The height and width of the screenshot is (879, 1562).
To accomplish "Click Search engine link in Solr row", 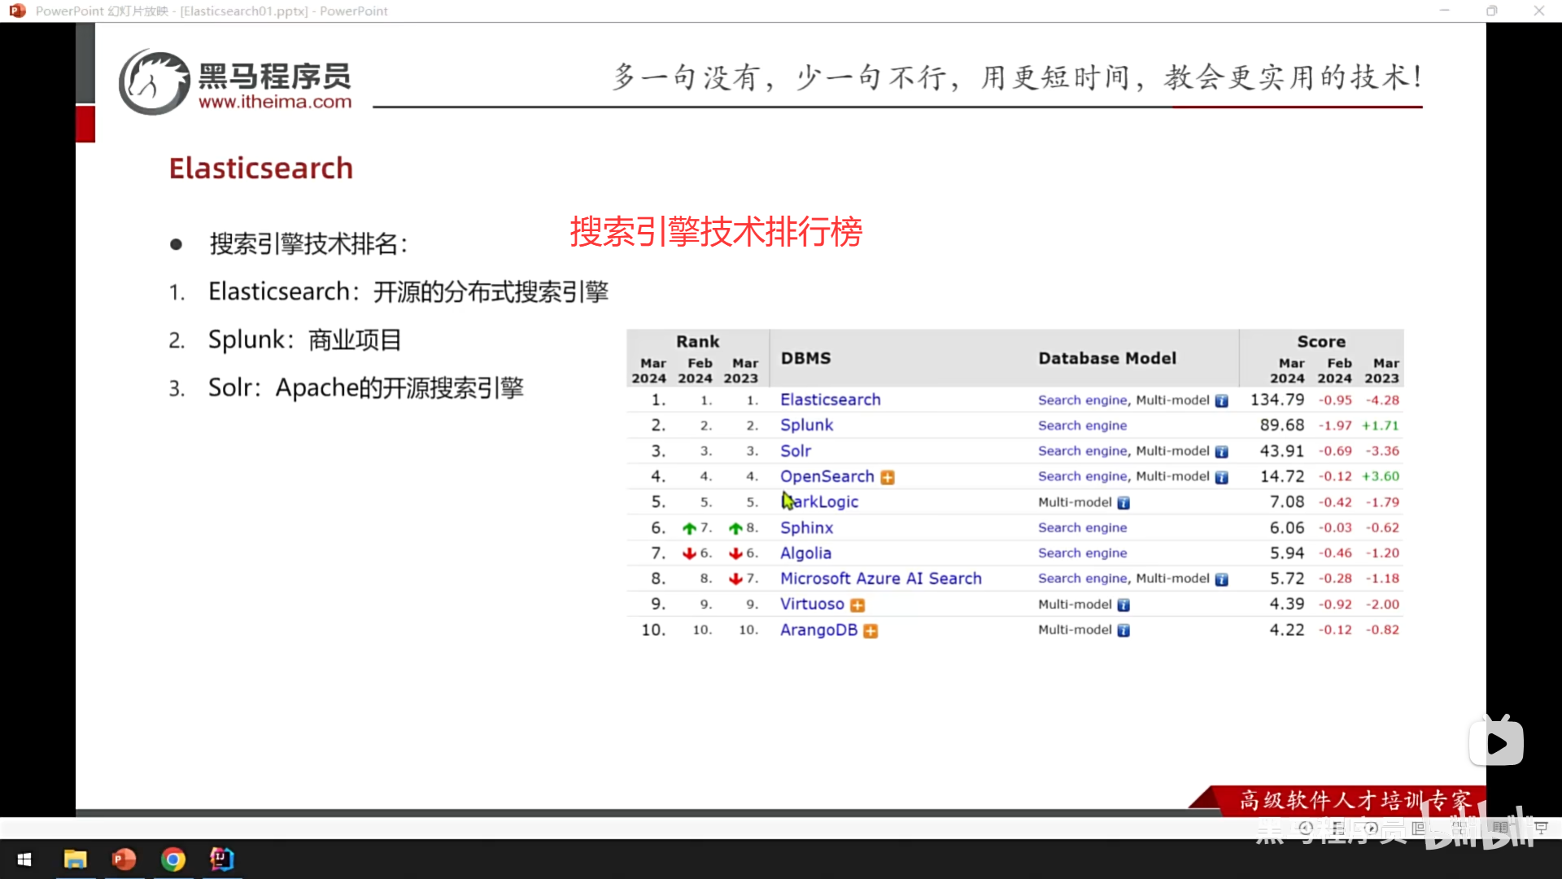I will 1082,451.
